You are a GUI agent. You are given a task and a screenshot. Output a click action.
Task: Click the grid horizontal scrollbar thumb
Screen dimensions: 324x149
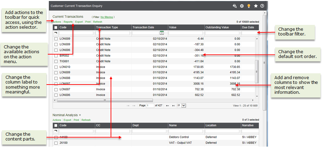pyautogui.click(x=105, y=100)
